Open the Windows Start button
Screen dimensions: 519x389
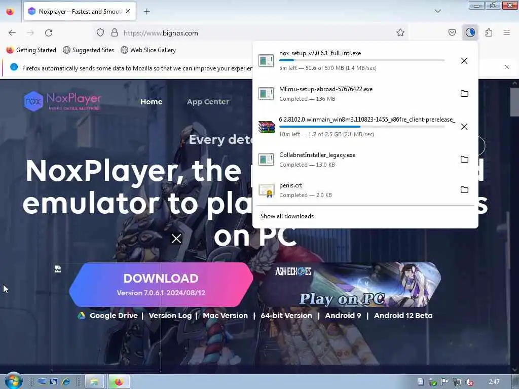point(14,381)
